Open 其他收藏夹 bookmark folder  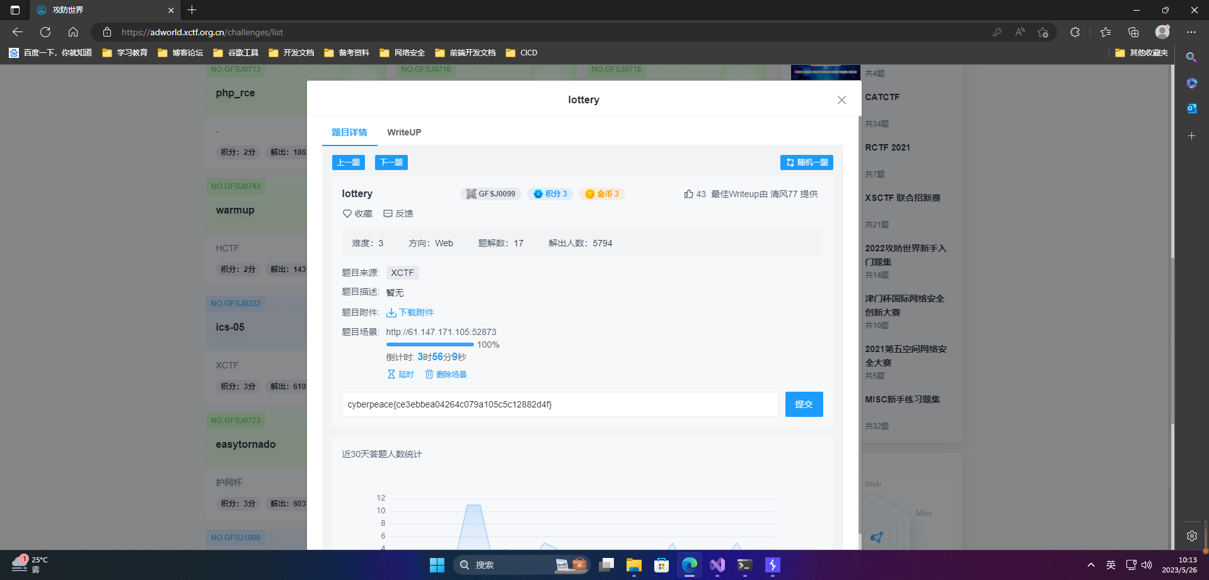(x=1142, y=53)
